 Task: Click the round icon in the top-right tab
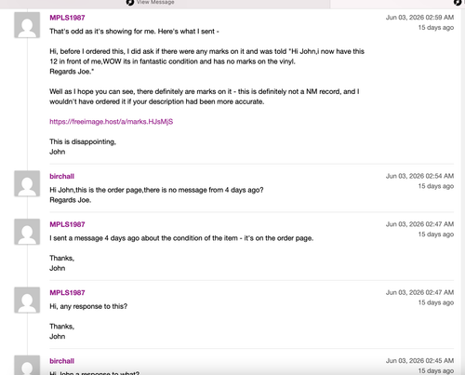(458, 3)
